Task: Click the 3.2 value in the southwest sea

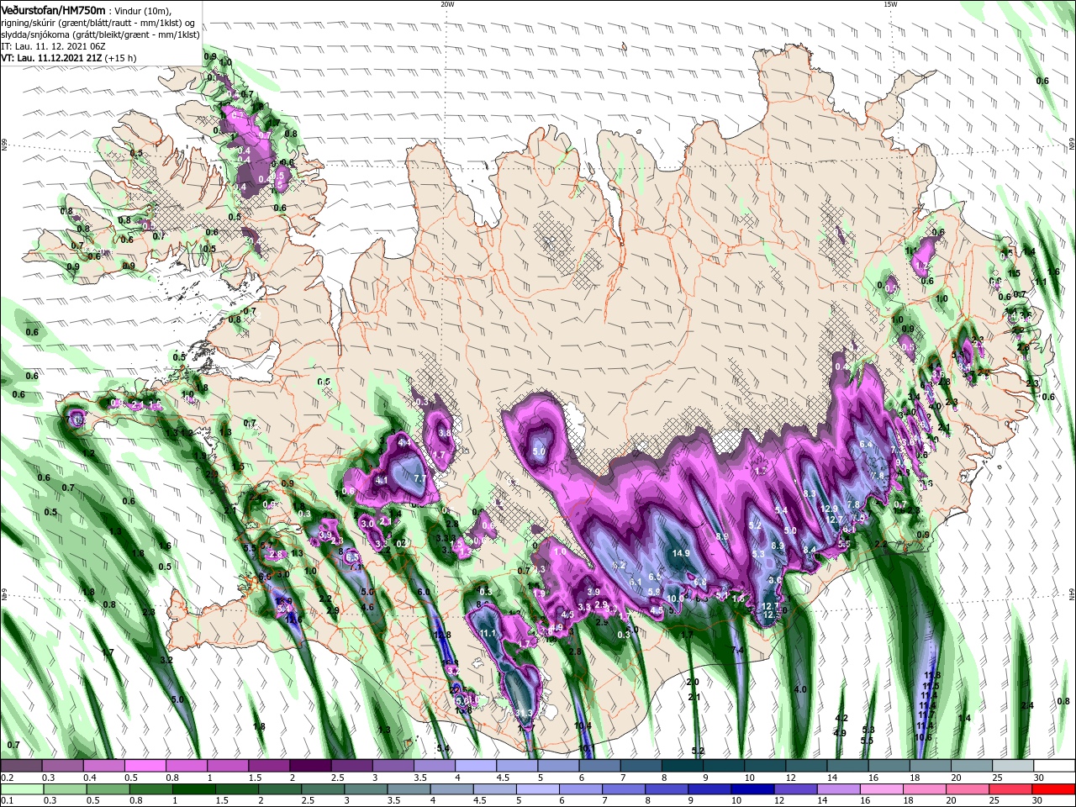Action: (166, 660)
